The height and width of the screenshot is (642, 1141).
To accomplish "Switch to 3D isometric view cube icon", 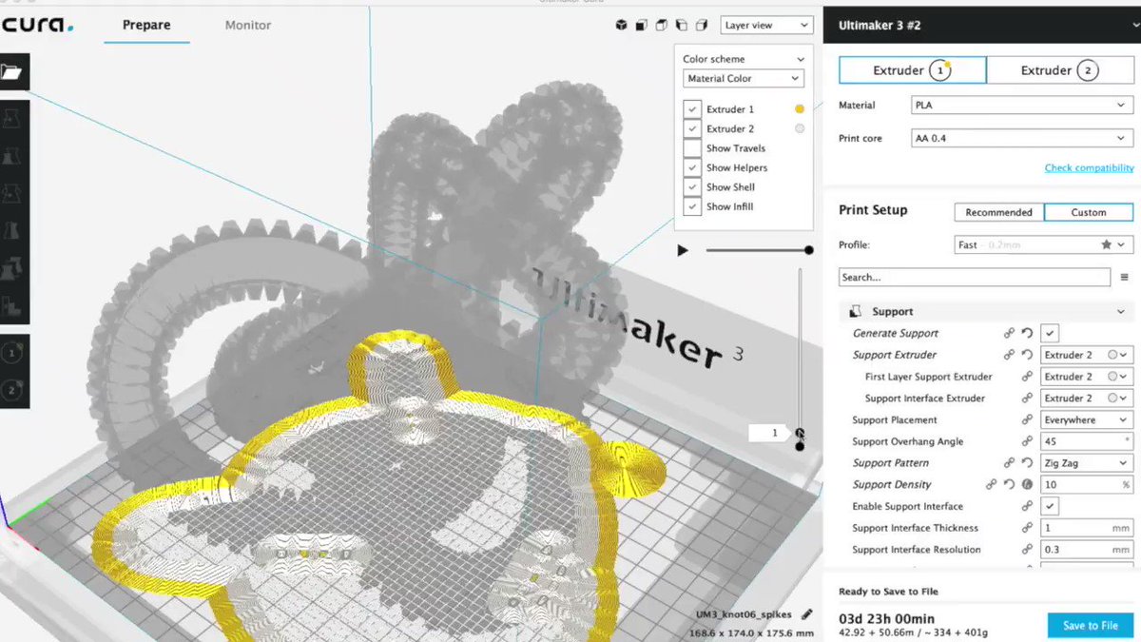I will coord(621,26).
